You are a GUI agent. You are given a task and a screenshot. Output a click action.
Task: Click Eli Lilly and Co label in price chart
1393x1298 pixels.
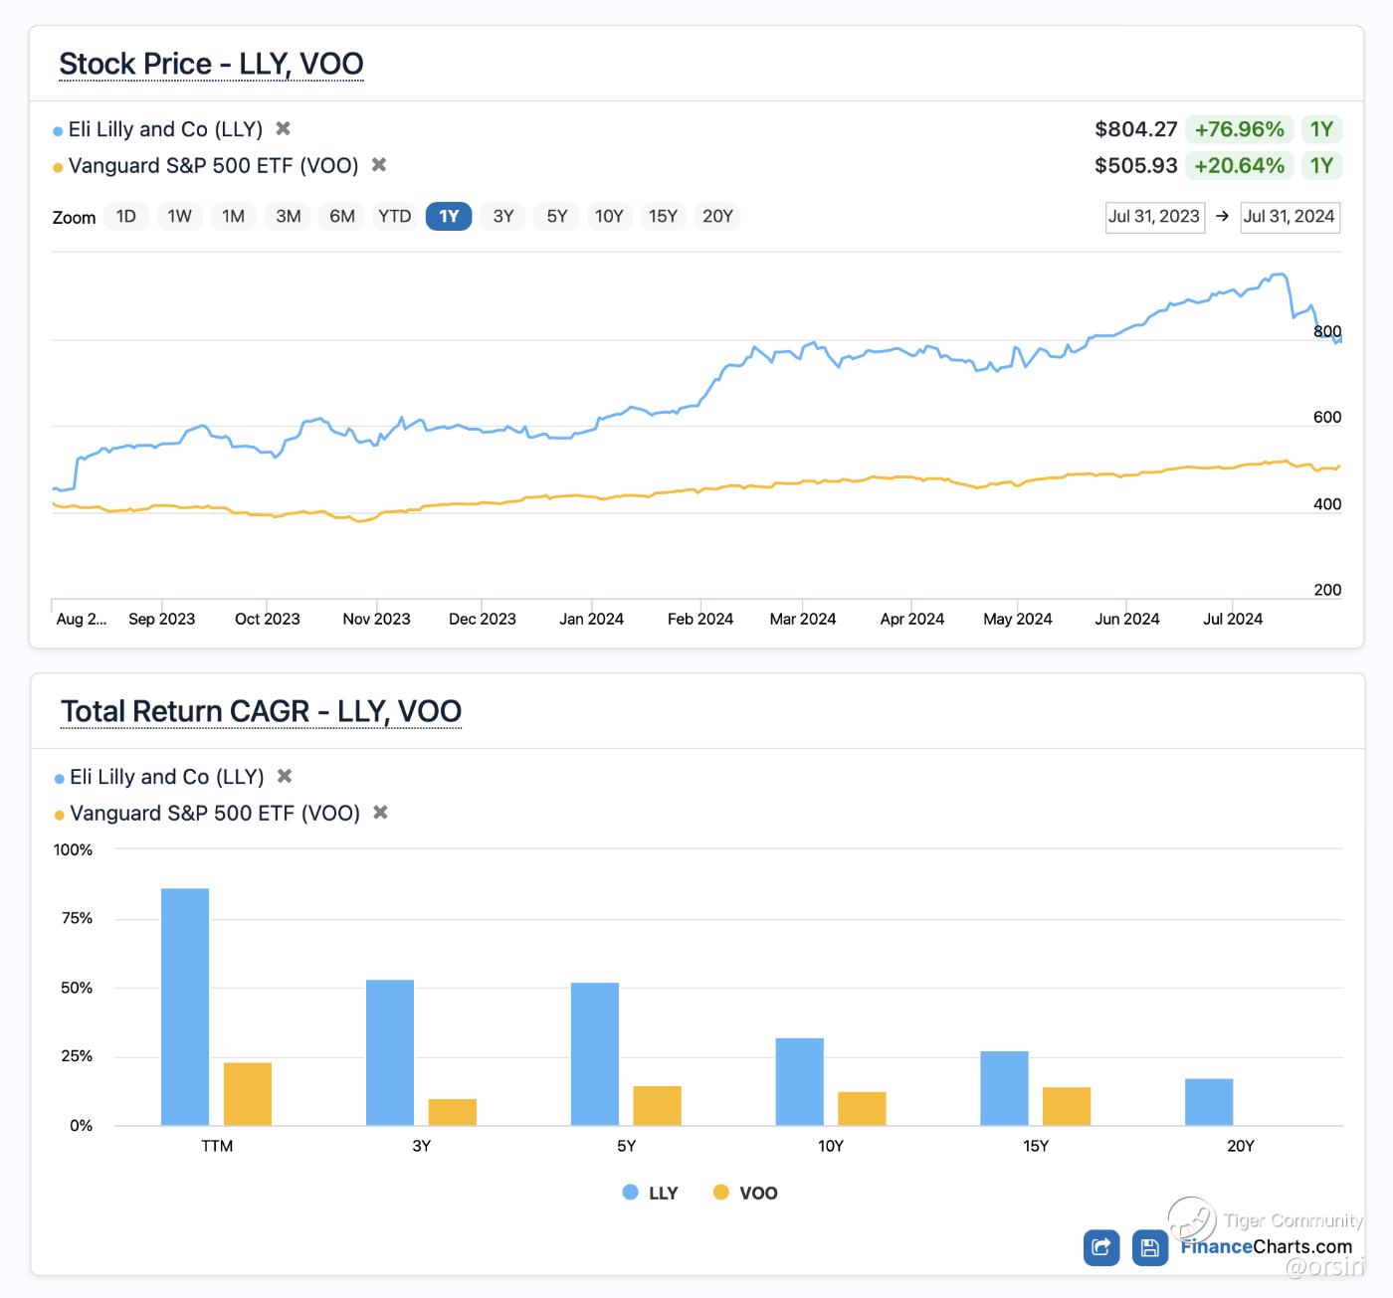tap(165, 129)
